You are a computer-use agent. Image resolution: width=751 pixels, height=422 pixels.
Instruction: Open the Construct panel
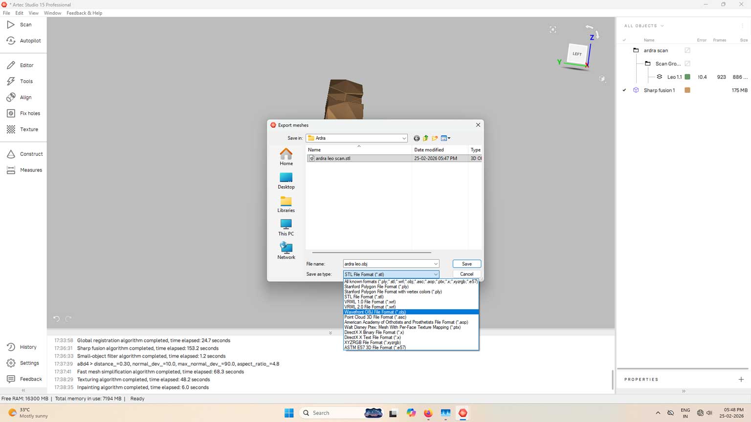(x=25, y=154)
